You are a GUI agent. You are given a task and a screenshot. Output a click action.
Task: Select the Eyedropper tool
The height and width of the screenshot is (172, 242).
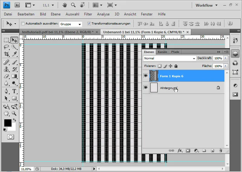coord(14,54)
